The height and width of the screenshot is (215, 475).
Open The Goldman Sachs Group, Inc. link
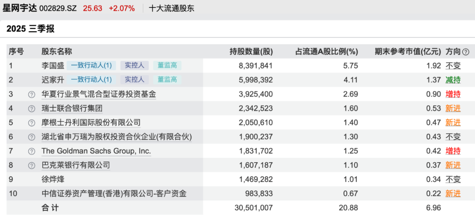96,151
